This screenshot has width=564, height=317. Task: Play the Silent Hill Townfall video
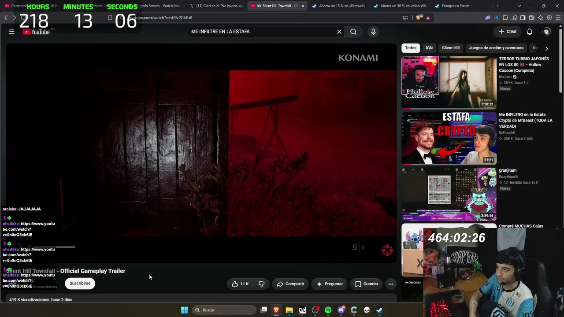click(201, 153)
